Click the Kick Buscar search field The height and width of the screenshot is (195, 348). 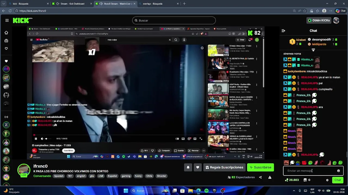point(174,20)
